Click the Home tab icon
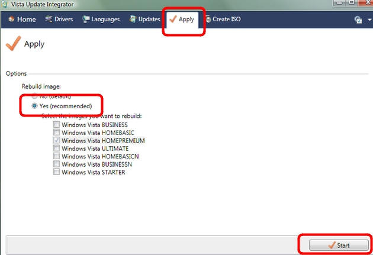The height and width of the screenshot is (255, 373). pyautogui.click(x=11, y=20)
